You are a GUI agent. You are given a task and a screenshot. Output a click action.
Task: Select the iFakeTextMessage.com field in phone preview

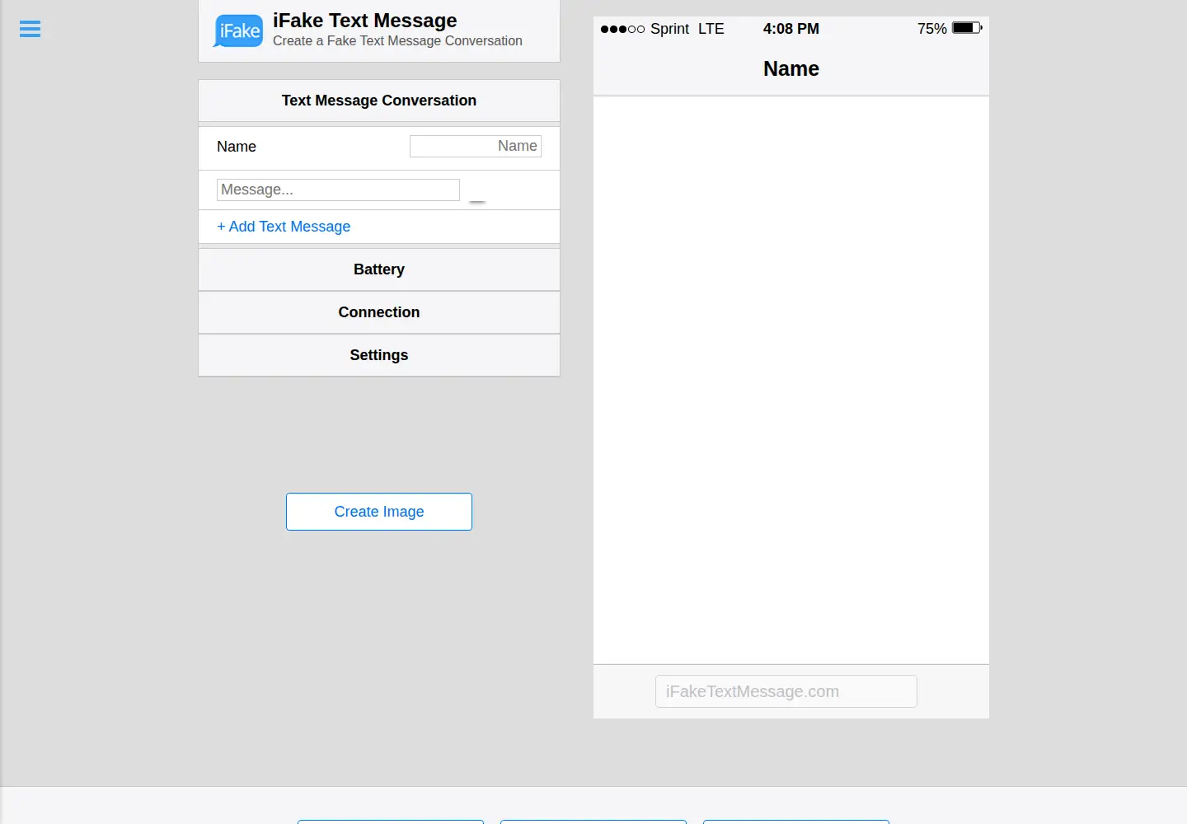point(786,691)
